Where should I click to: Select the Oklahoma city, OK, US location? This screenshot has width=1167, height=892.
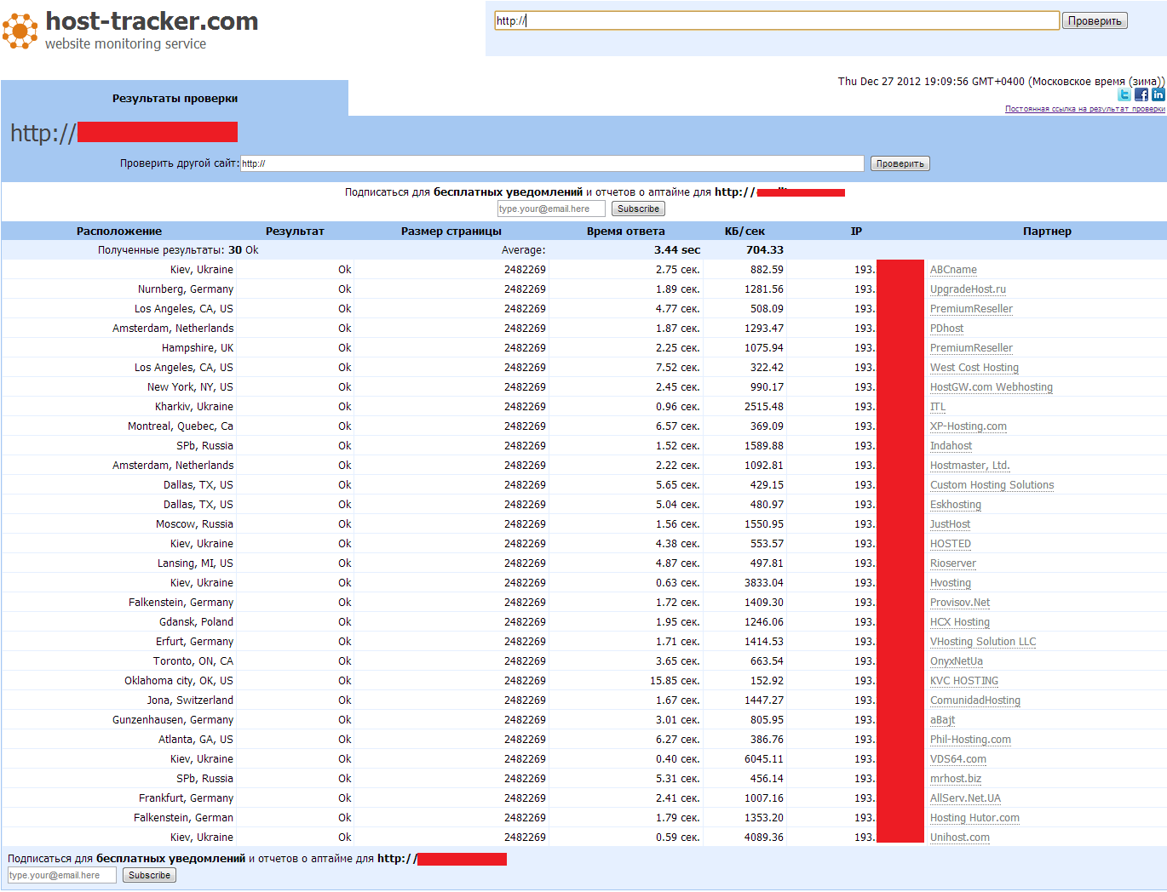(179, 681)
